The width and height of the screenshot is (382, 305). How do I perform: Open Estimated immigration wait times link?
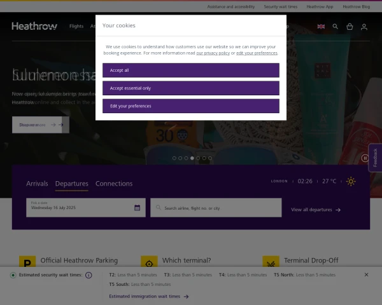(149, 297)
